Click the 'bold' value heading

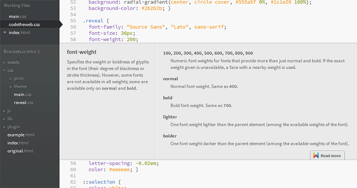pos(168,98)
